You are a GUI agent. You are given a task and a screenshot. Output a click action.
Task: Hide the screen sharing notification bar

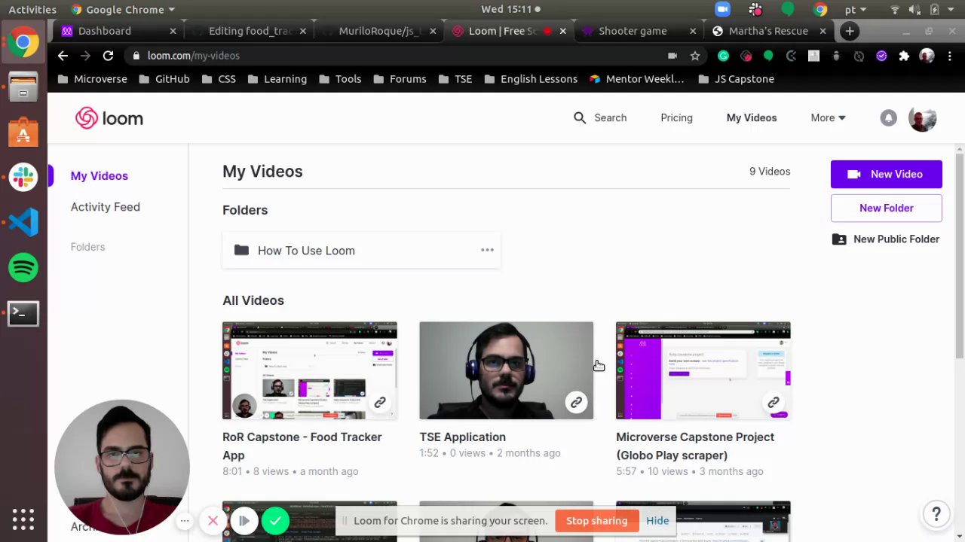click(657, 520)
